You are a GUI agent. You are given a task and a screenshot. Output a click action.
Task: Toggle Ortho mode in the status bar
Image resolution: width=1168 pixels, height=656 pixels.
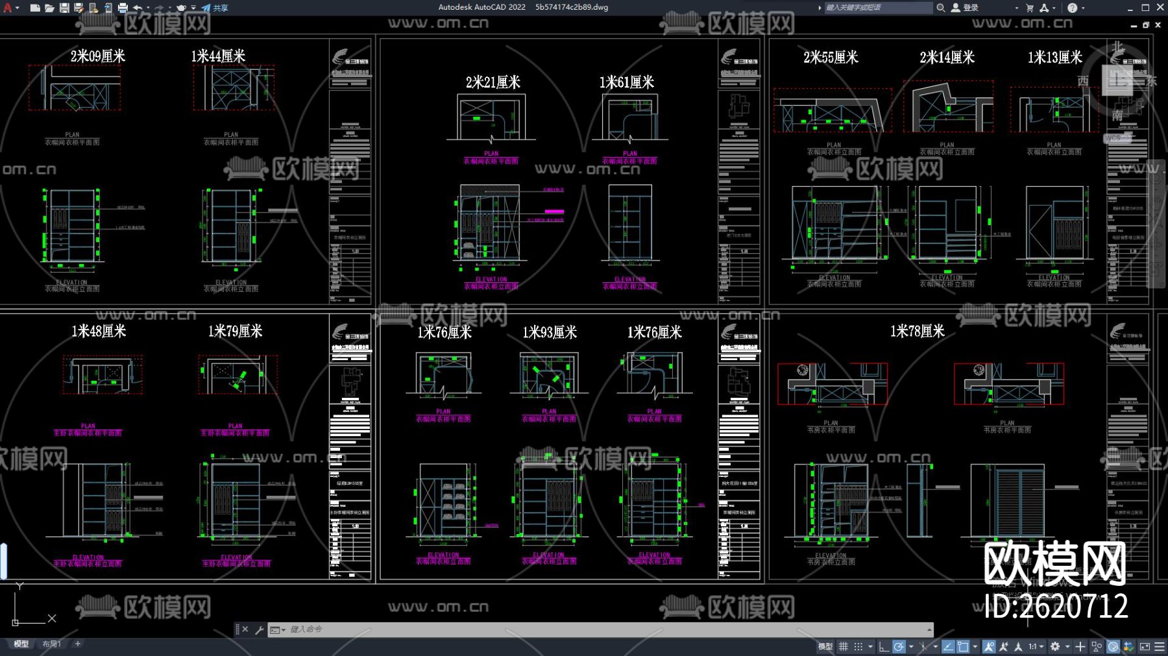883,646
